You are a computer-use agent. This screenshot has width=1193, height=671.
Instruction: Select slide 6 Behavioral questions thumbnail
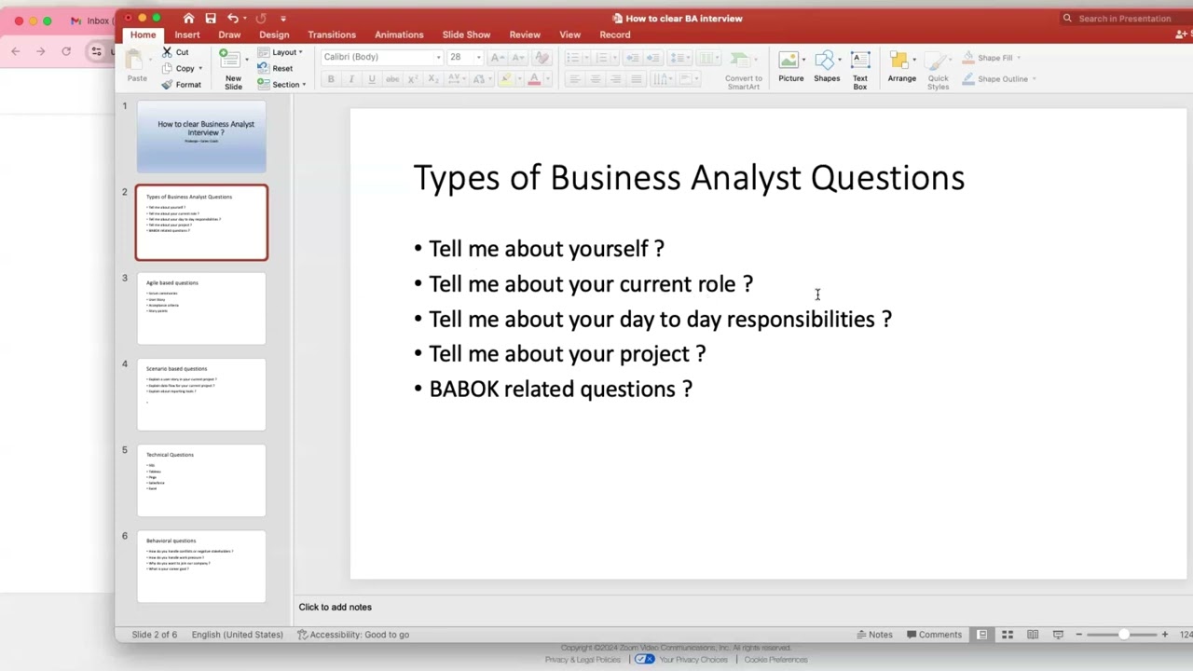coord(201,567)
